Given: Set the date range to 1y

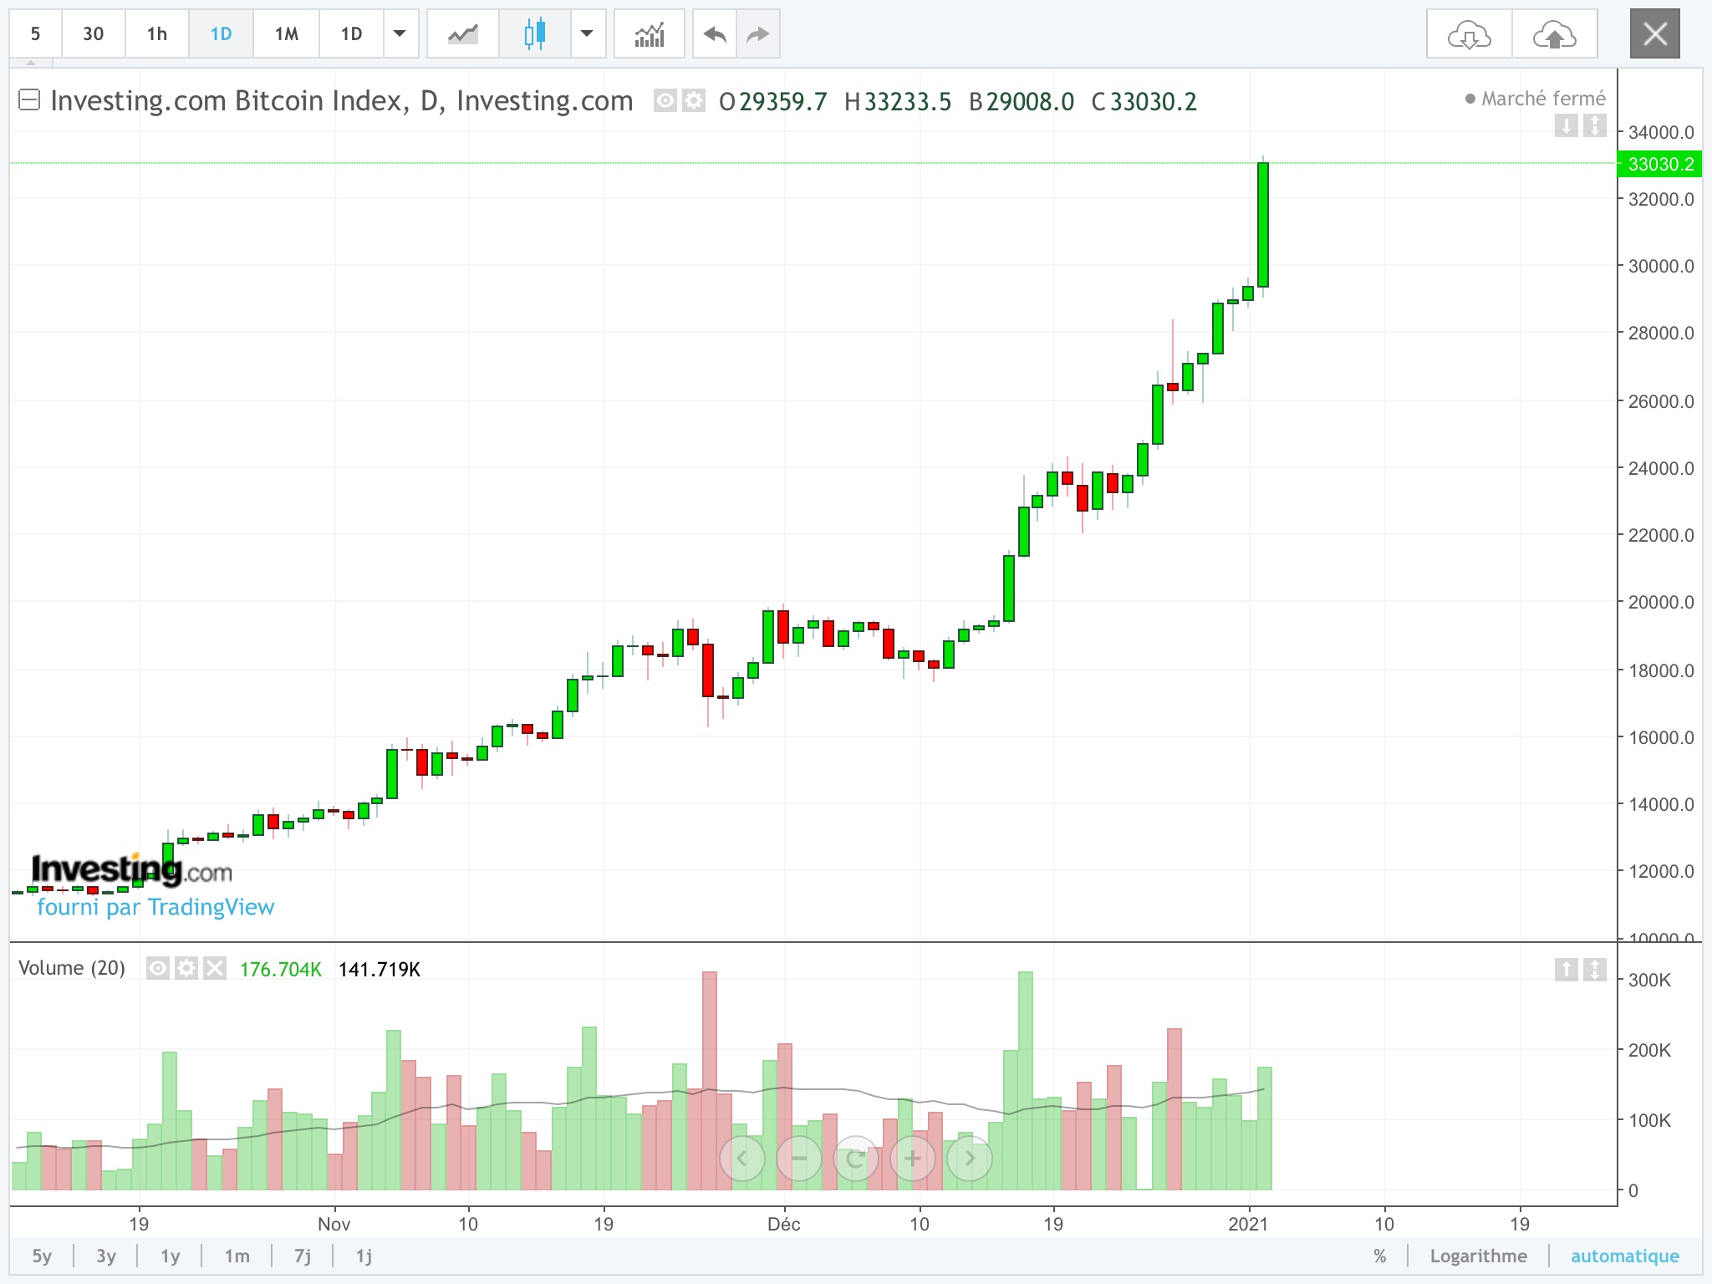Looking at the screenshot, I should [x=171, y=1256].
